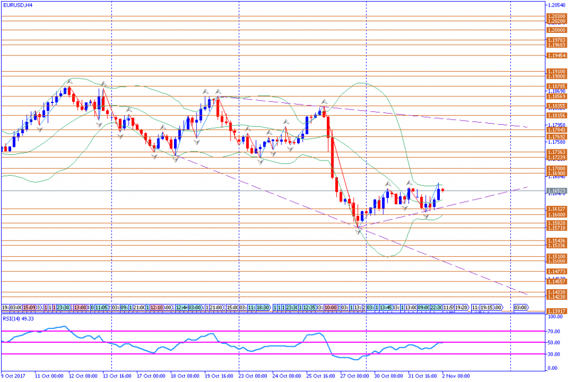This screenshot has width=573, height=382.
Task: Click the fractal arrow below the 27 Oct low
Action: pos(359,229)
